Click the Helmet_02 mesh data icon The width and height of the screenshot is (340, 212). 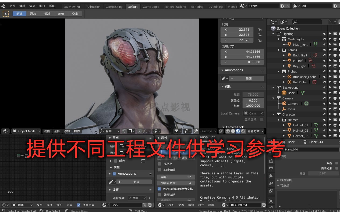click(x=316, y=131)
